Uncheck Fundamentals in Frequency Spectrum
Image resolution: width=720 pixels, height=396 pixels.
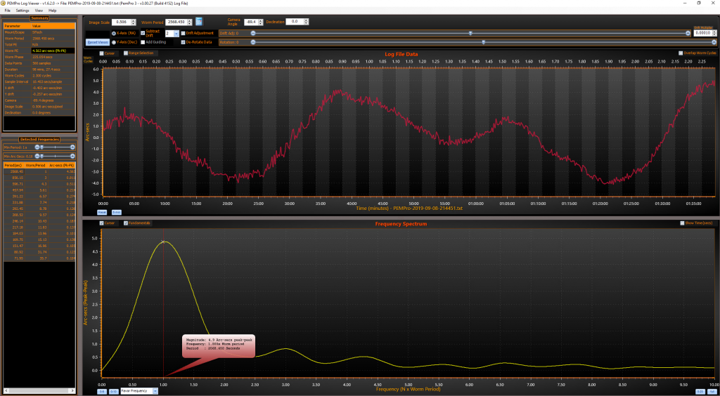coord(126,223)
